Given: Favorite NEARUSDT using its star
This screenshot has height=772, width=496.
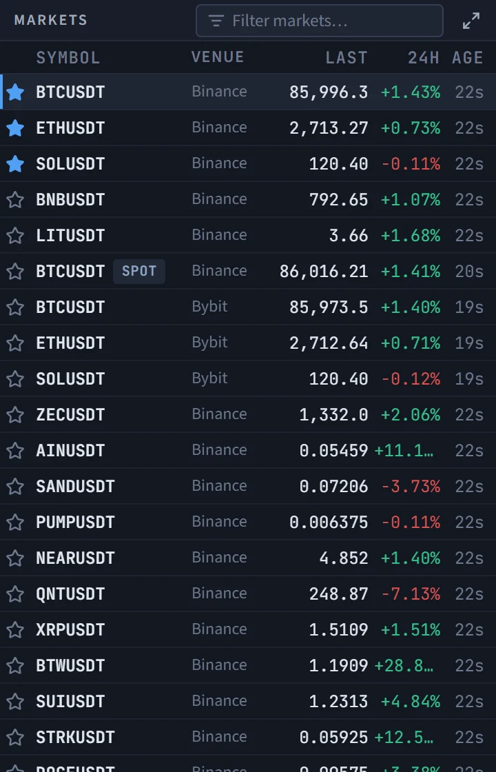Looking at the screenshot, I should tap(15, 558).
